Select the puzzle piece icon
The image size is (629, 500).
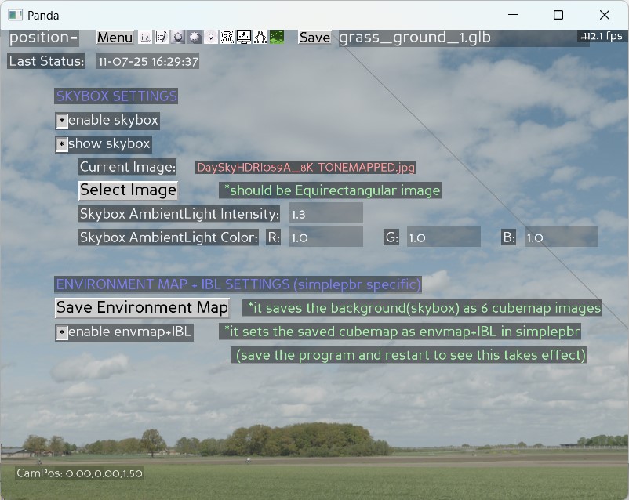tap(195, 37)
